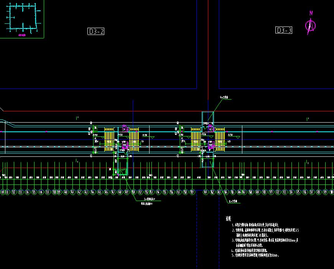Click the elevation triangle marker right of right stairs

coord(238,137)
